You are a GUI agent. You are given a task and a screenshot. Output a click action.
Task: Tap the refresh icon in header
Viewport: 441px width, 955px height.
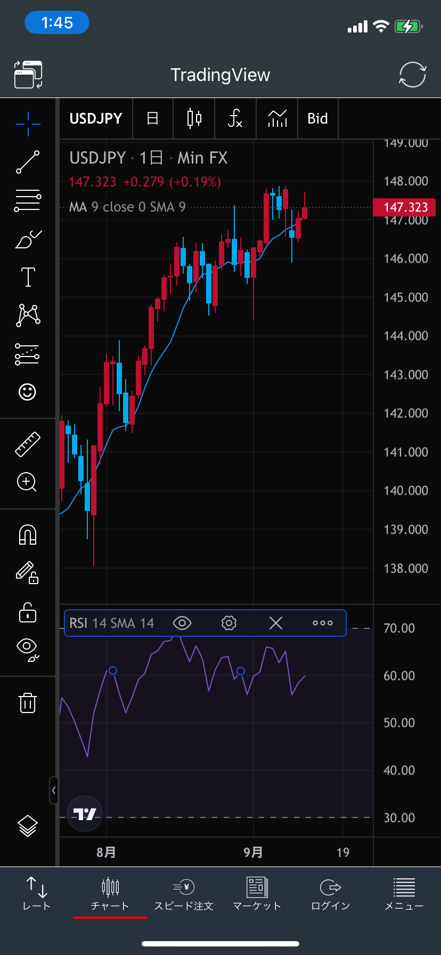(x=412, y=75)
